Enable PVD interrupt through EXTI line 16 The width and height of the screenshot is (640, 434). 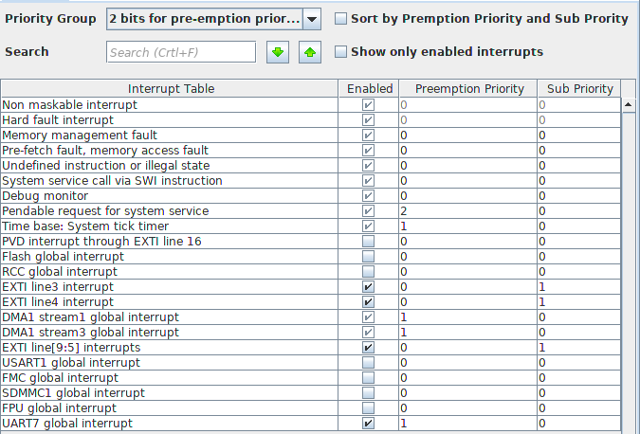[x=368, y=241]
